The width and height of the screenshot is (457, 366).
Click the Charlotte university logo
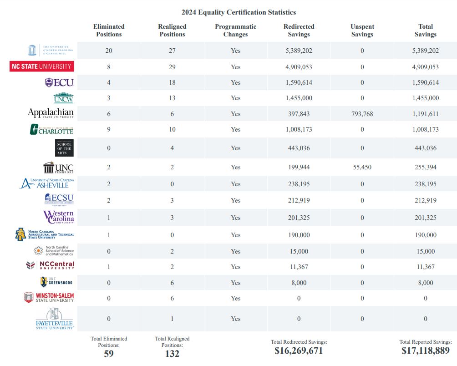pyautogui.click(x=51, y=129)
